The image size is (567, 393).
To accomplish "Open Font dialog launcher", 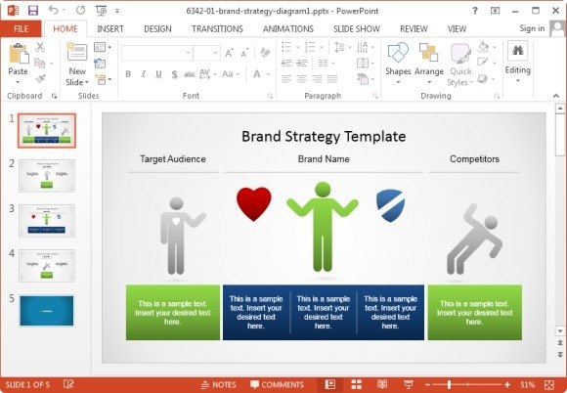I will [270, 96].
